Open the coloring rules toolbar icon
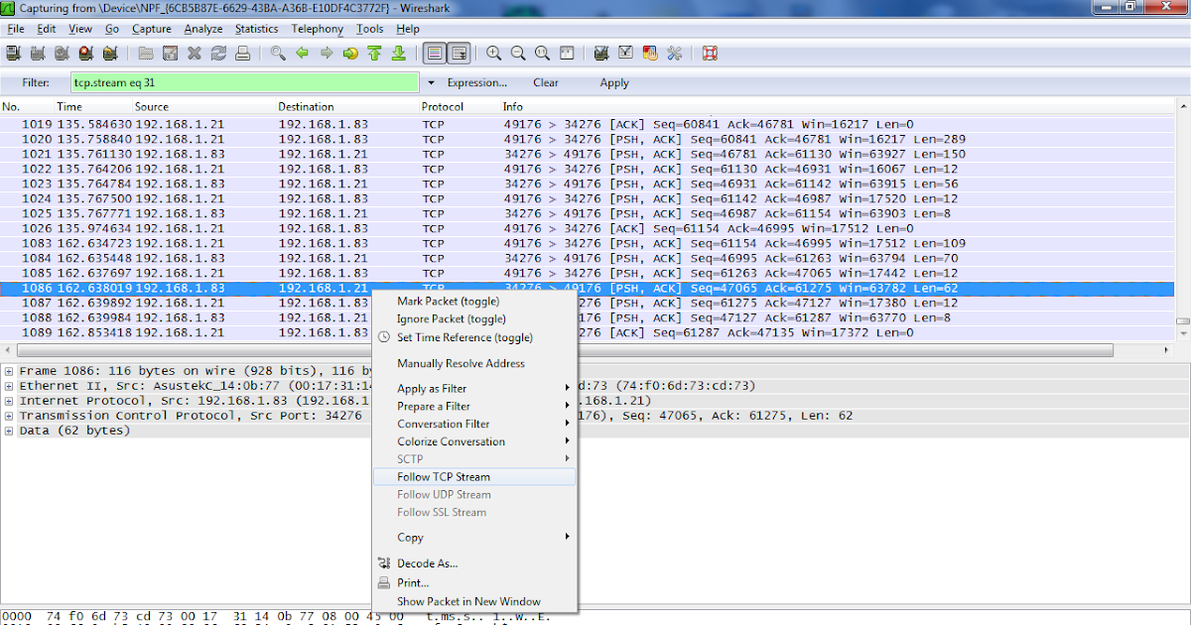The width and height of the screenshot is (1191, 625). (650, 54)
